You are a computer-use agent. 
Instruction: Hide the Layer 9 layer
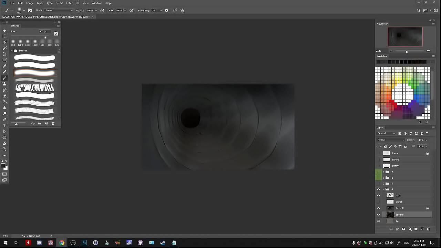tap(378, 215)
